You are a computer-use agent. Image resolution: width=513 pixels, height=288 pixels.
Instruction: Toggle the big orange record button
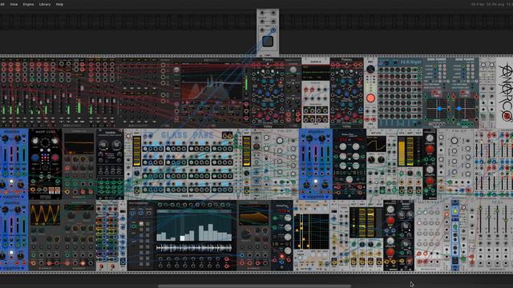click(x=370, y=98)
